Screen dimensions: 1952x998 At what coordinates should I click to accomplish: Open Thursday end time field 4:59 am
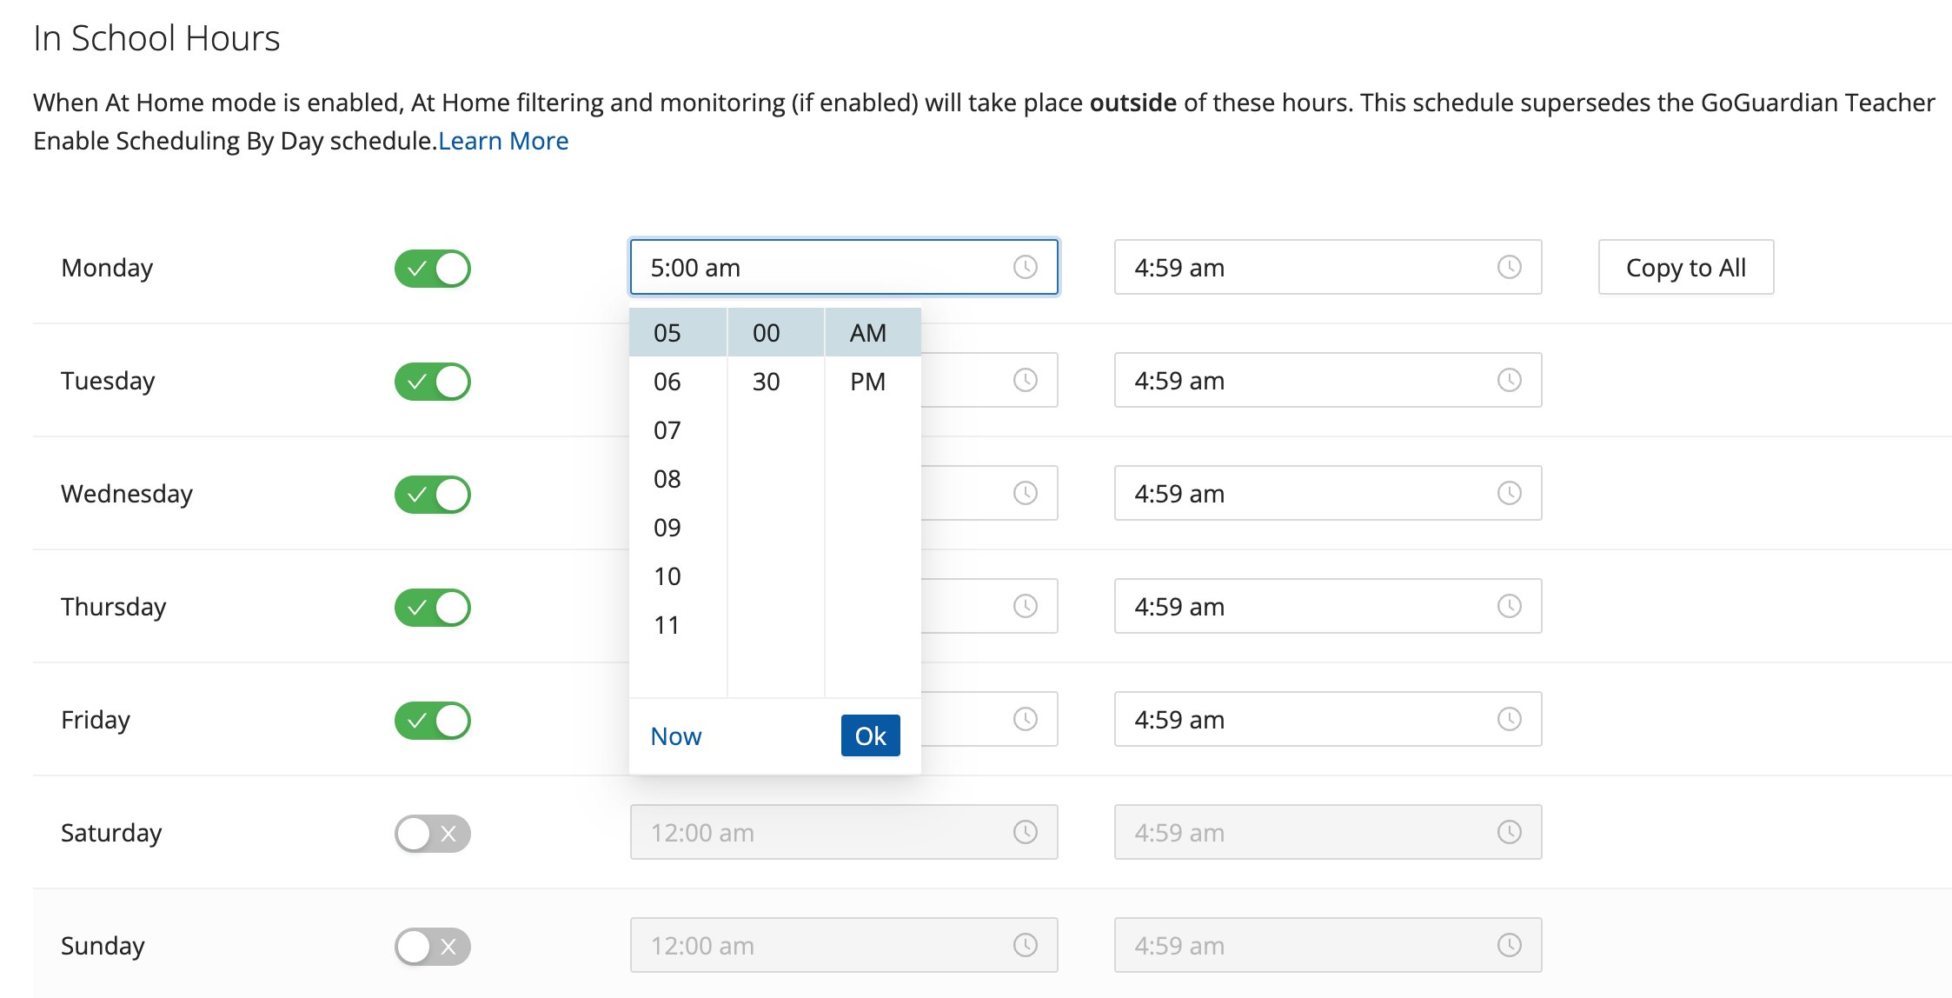[1328, 606]
